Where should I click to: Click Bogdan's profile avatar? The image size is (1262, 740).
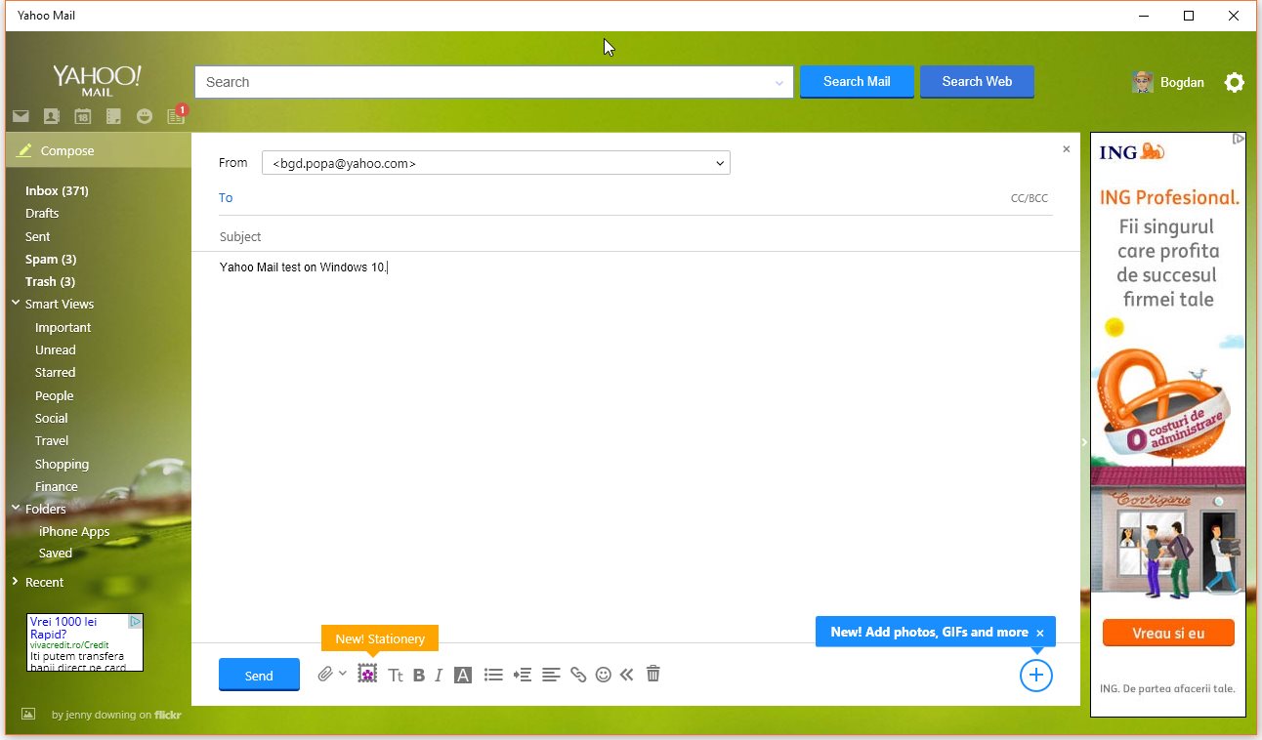[x=1142, y=82]
